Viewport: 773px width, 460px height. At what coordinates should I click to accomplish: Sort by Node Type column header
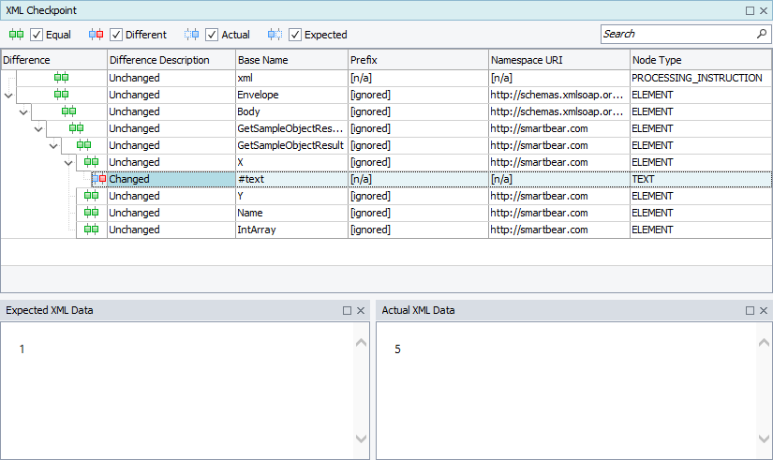click(699, 60)
